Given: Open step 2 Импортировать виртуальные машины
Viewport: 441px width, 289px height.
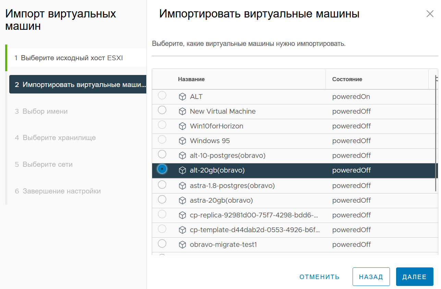Looking at the screenshot, I should click(x=78, y=84).
